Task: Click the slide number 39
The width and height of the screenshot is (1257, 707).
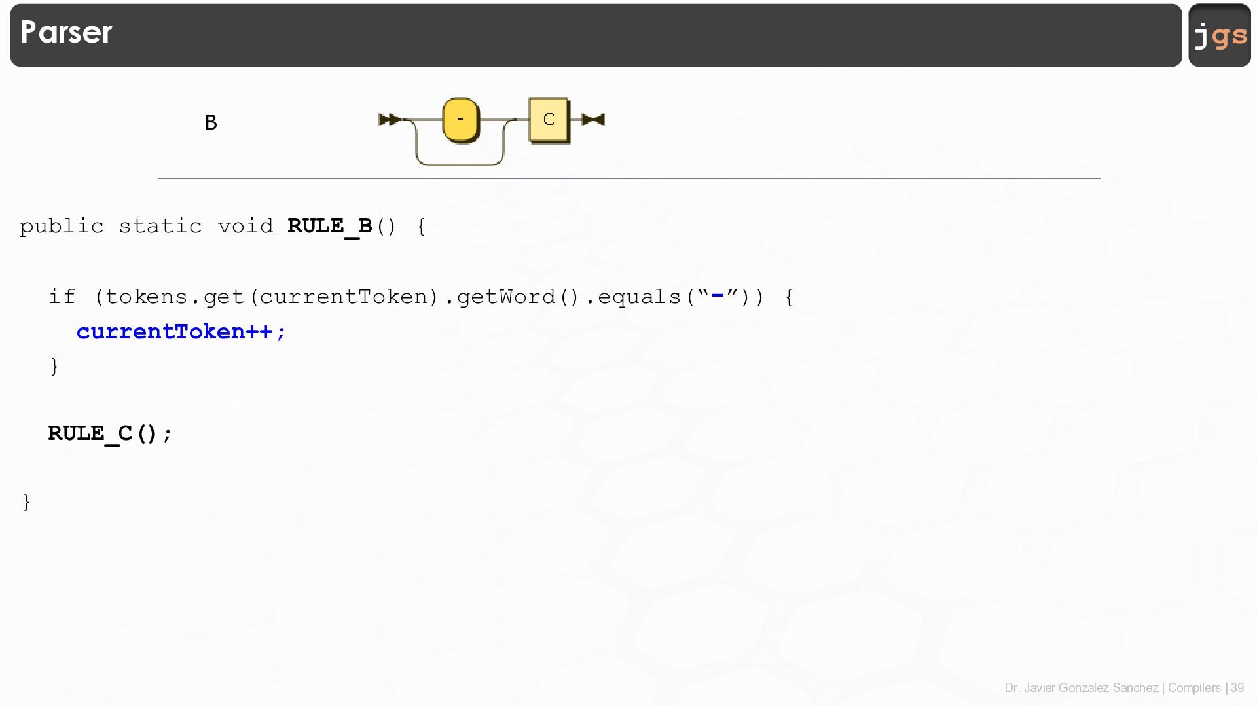Action: point(1237,688)
